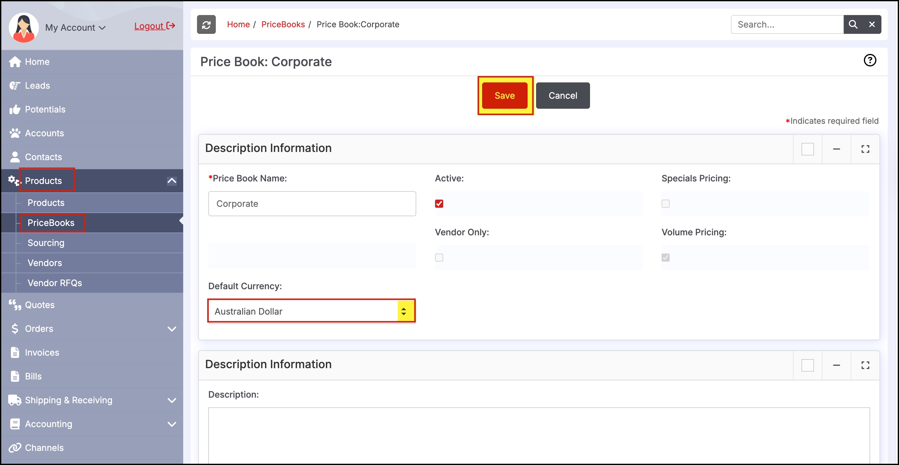This screenshot has width=899, height=465.
Task: Check the Vendor Only checkbox
Action: (439, 258)
